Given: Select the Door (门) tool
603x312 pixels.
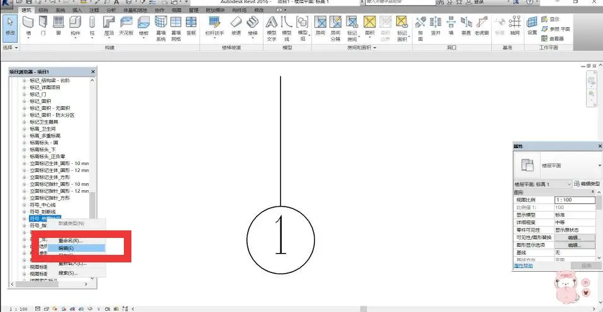Looking at the screenshot, I should pyautogui.click(x=43, y=26).
